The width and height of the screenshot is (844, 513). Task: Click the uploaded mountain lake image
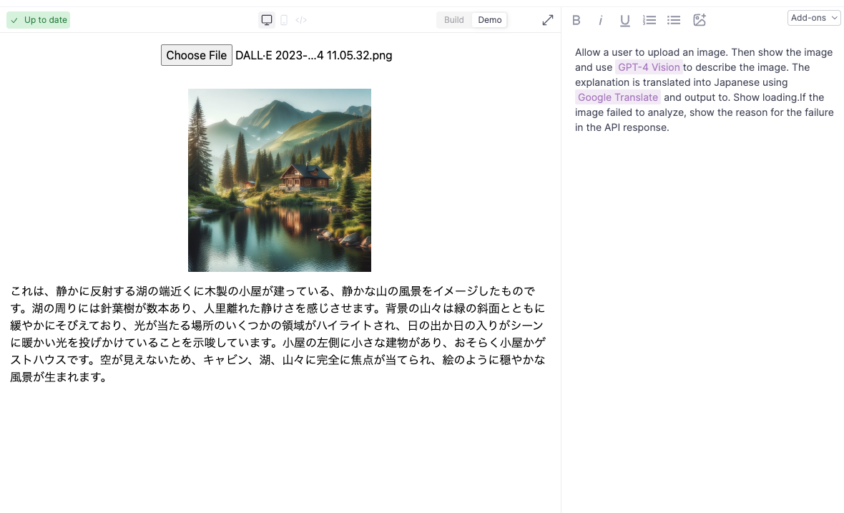click(280, 180)
